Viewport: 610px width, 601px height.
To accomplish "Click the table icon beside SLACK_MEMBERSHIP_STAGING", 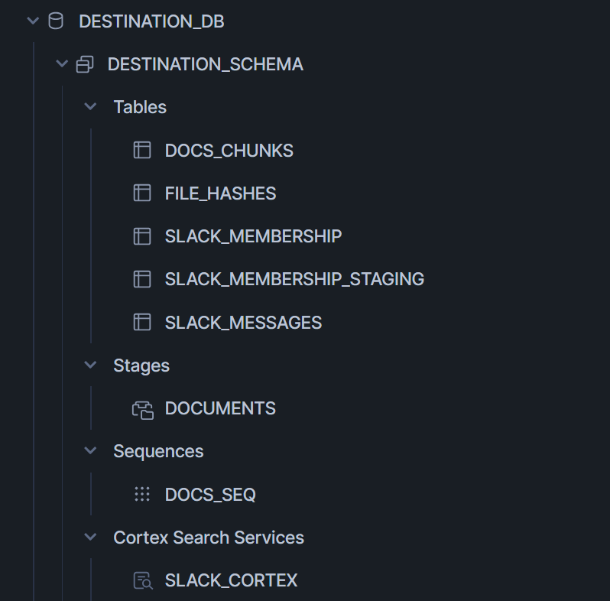I will (x=142, y=279).
